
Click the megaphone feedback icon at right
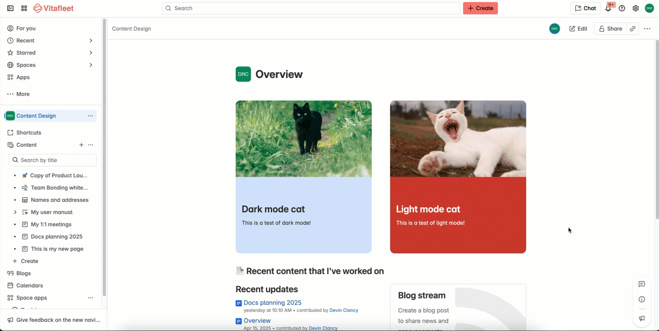[642, 318]
